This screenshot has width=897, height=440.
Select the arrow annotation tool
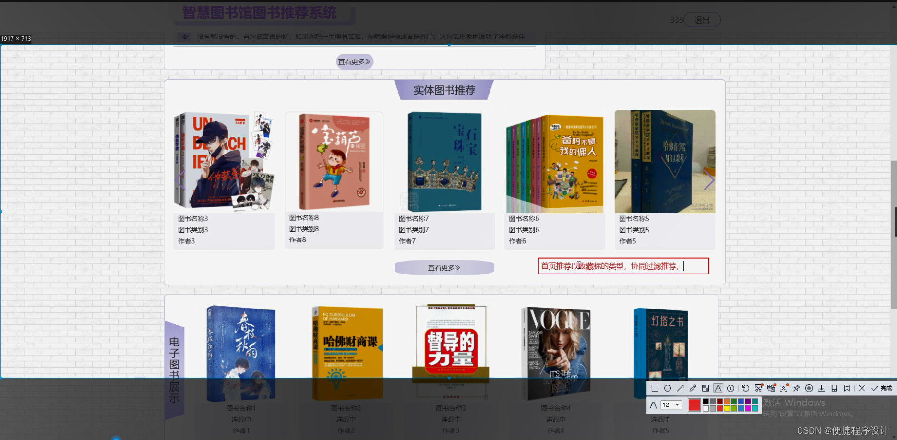click(680, 388)
